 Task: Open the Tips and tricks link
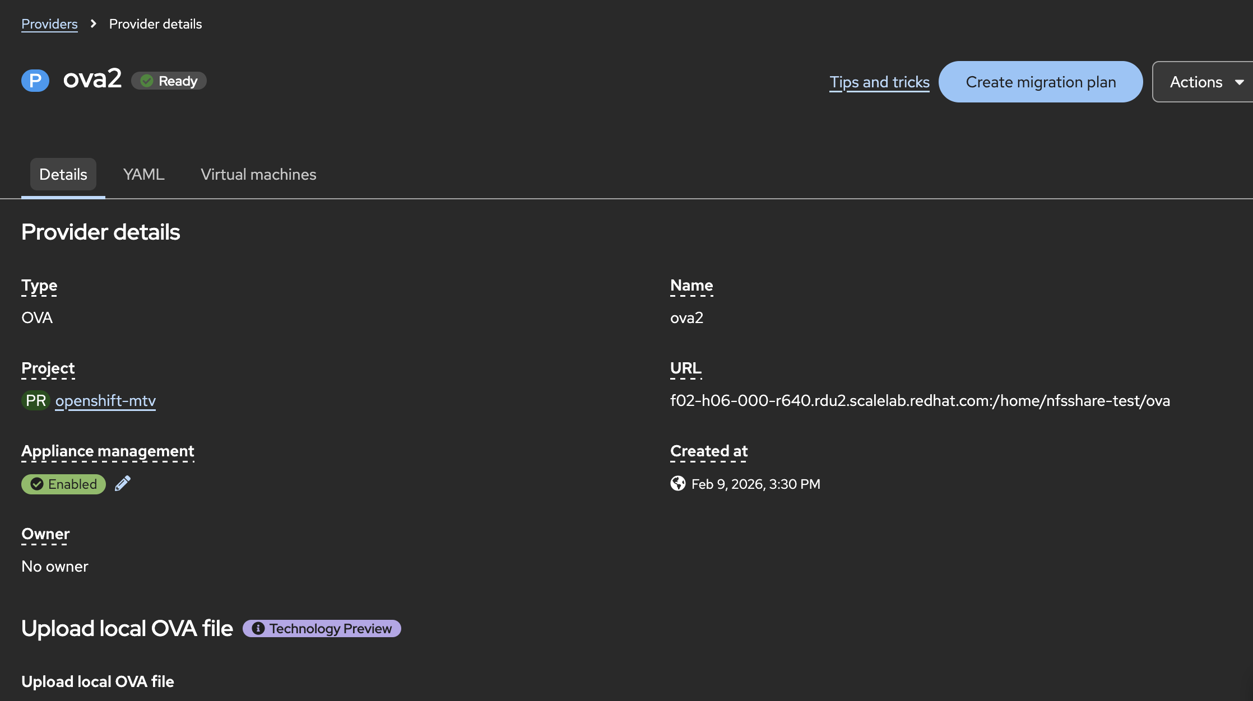click(x=879, y=82)
